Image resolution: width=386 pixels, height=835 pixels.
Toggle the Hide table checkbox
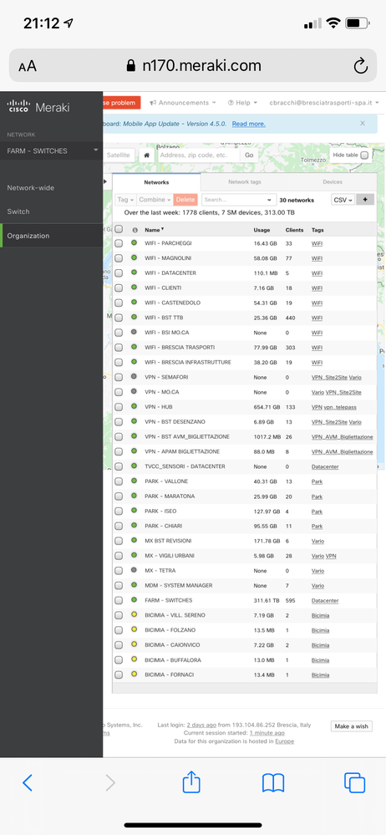pos(365,155)
